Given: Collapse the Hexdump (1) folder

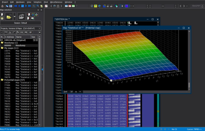Looking at the screenshot, I should click(x=2, y=43).
